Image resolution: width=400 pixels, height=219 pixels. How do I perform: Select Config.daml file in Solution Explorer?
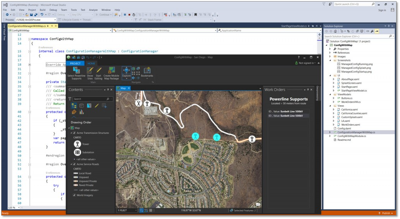pos(344,128)
